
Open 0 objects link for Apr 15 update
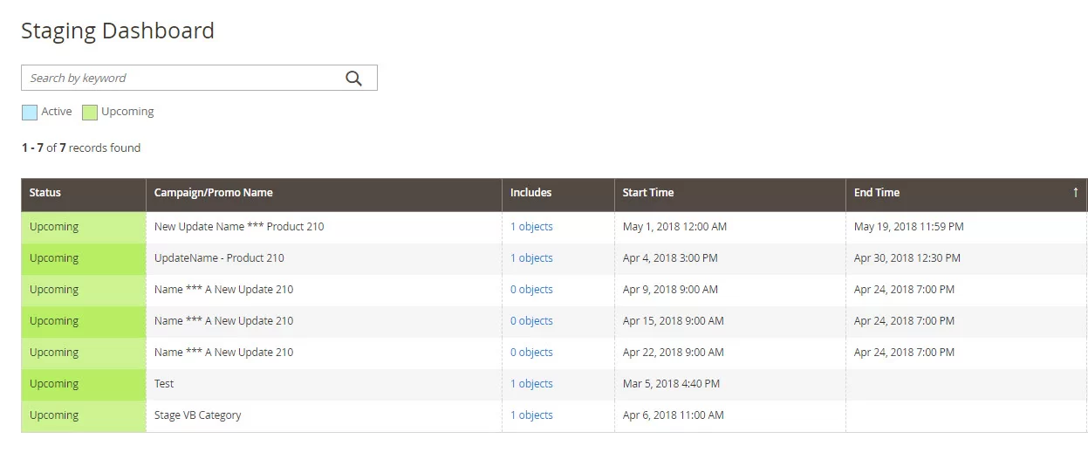531,321
